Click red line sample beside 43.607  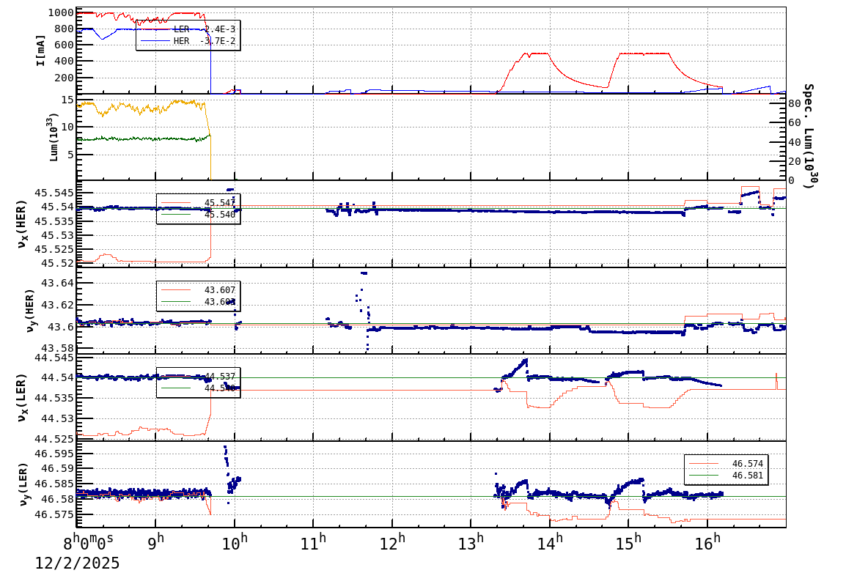(176, 290)
